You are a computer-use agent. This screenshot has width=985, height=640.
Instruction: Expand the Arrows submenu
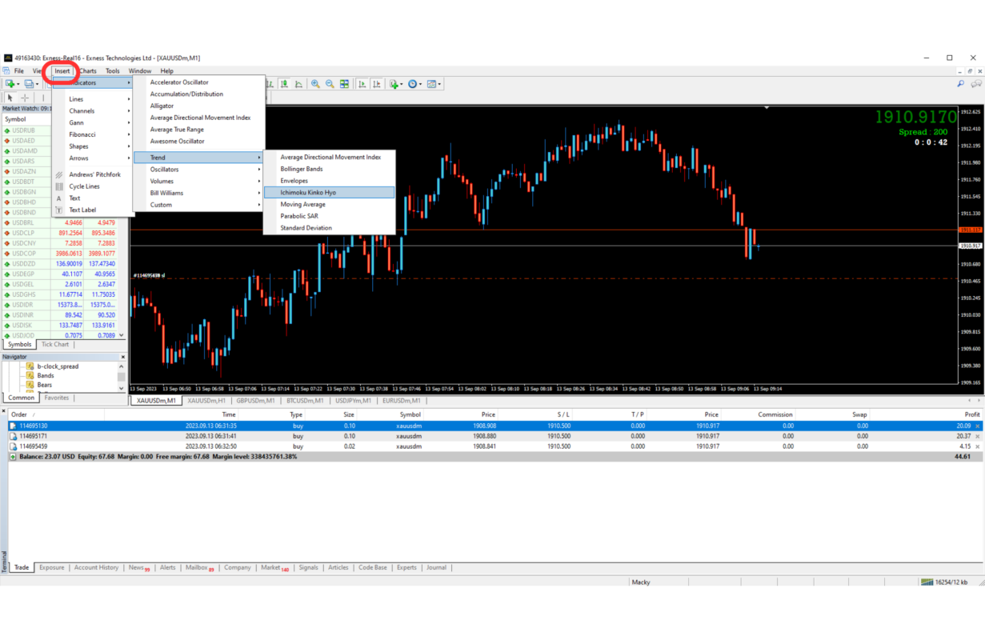point(92,158)
